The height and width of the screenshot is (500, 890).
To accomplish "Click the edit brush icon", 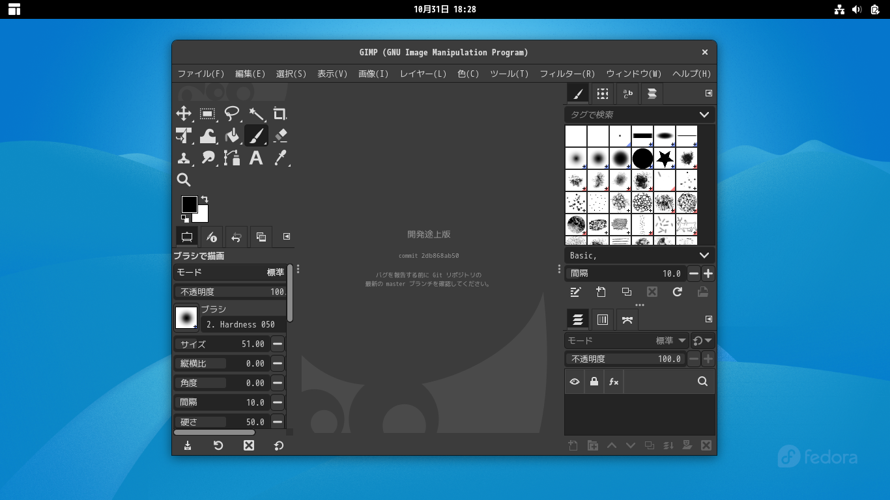I will click(x=575, y=292).
